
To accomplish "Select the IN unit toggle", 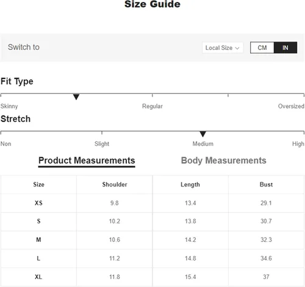I will tap(285, 48).
